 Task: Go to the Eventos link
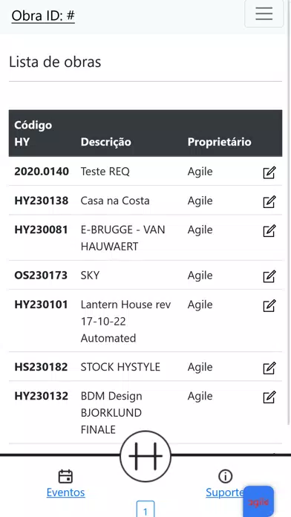click(65, 492)
